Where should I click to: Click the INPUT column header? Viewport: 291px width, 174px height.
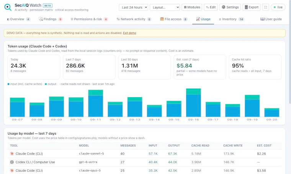(153, 146)
